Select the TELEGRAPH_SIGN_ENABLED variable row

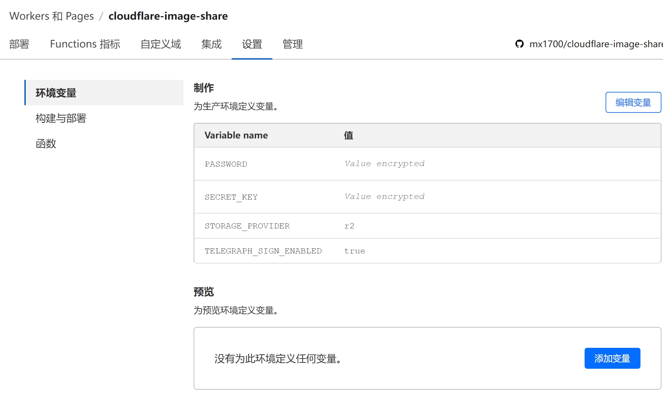(x=264, y=251)
